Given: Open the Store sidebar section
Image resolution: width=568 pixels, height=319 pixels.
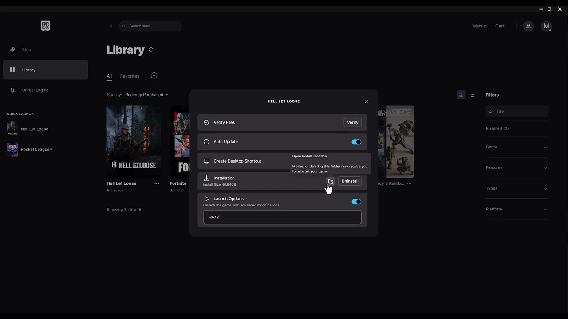Looking at the screenshot, I should [x=45, y=50].
